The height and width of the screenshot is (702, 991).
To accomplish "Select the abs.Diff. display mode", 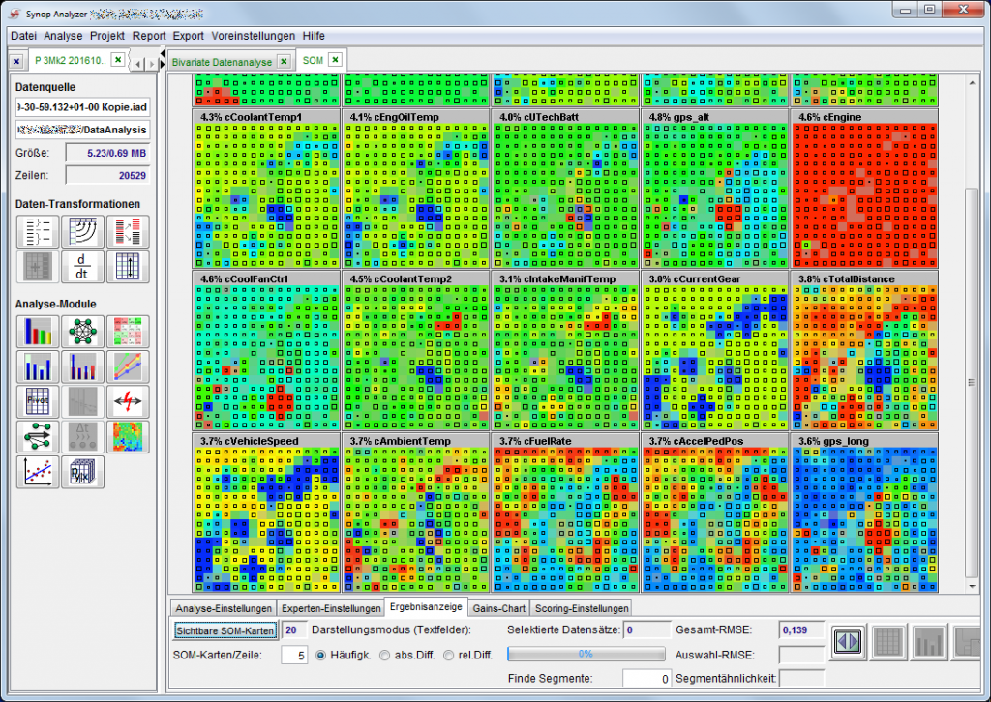I will pos(386,656).
